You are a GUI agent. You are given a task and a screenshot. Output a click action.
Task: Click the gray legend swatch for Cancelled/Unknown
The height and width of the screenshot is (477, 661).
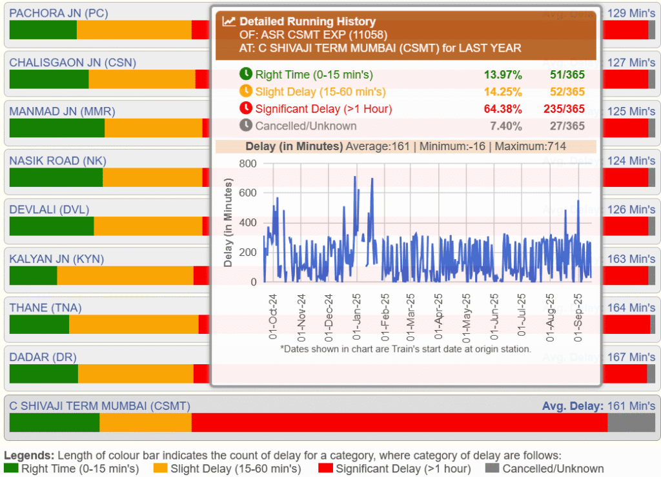tap(493, 469)
